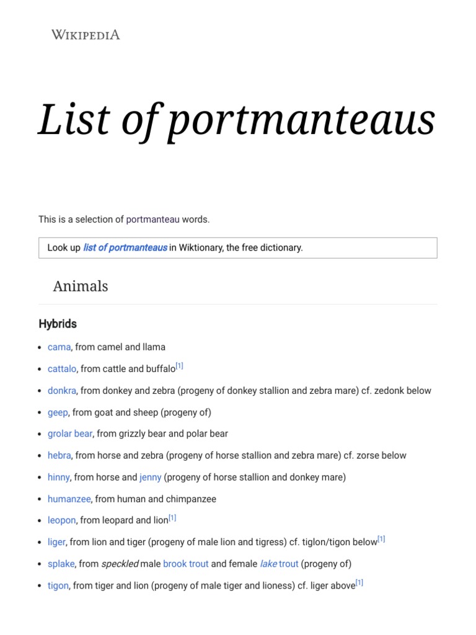Open the donkra article link
The height and width of the screenshot is (635, 476).
(62, 391)
